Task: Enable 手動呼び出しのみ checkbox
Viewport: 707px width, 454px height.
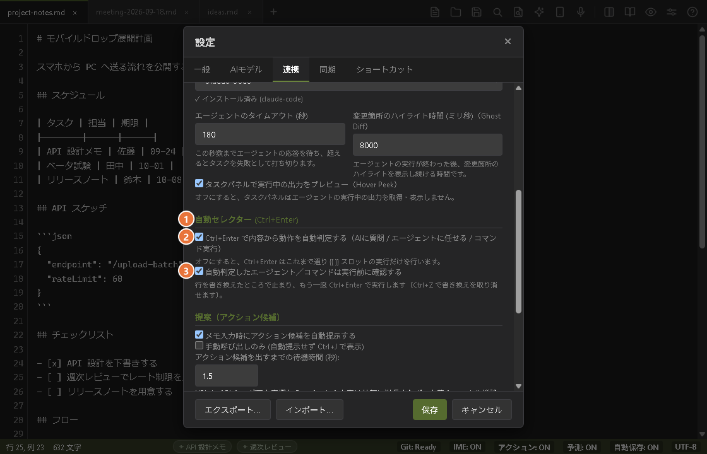Action: [x=199, y=346]
